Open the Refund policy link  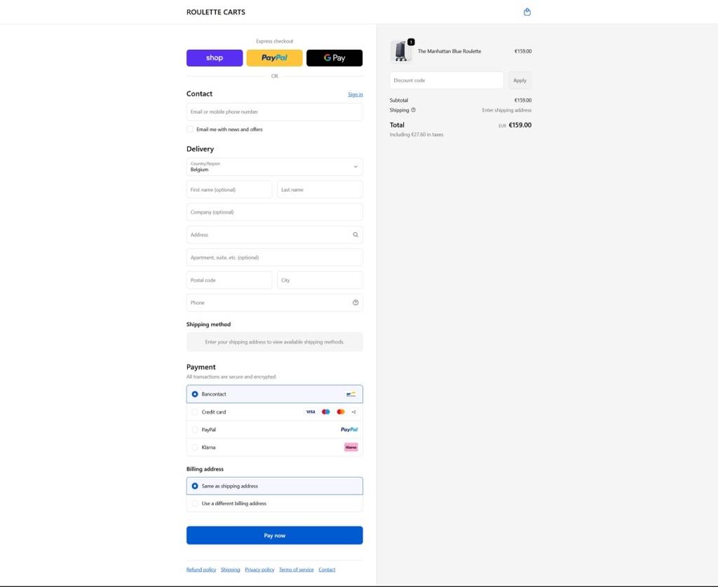[201, 569]
